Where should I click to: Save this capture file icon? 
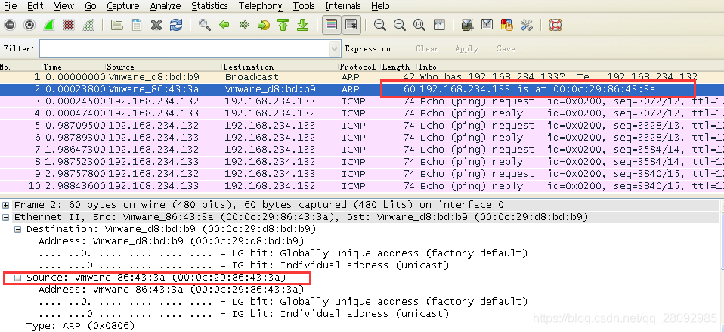click(137, 25)
